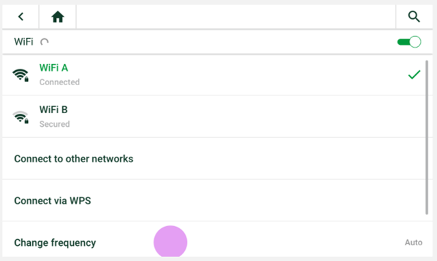Go back using the left arrow icon
This screenshot has width=437, height=261.
tap(20, 16)
